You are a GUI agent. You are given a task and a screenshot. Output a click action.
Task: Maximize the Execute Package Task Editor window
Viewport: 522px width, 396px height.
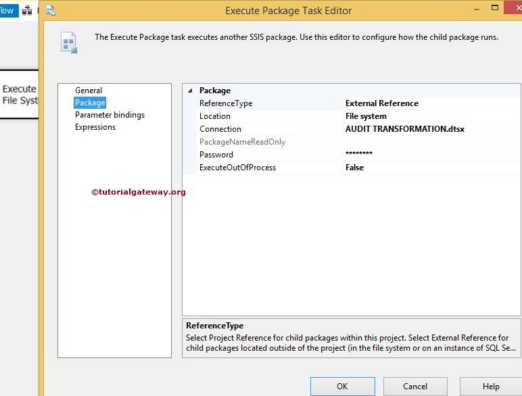[x=495, y=7]
